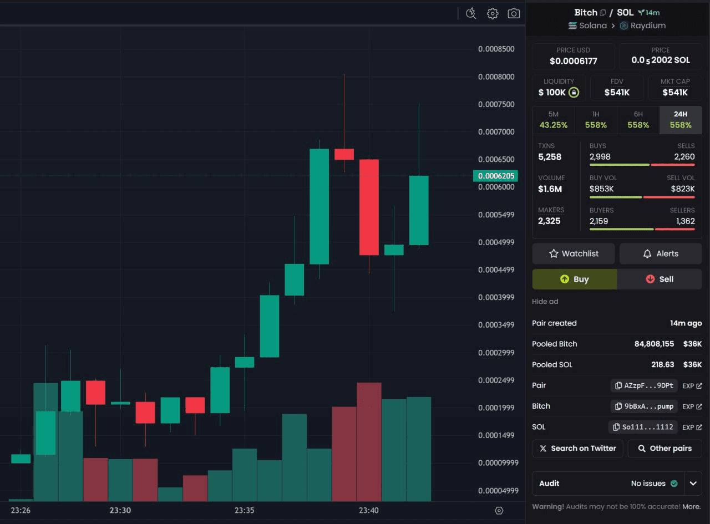Click Hide ad link
710x524 pixels.
pyautogui.click(x=545, y=302)
